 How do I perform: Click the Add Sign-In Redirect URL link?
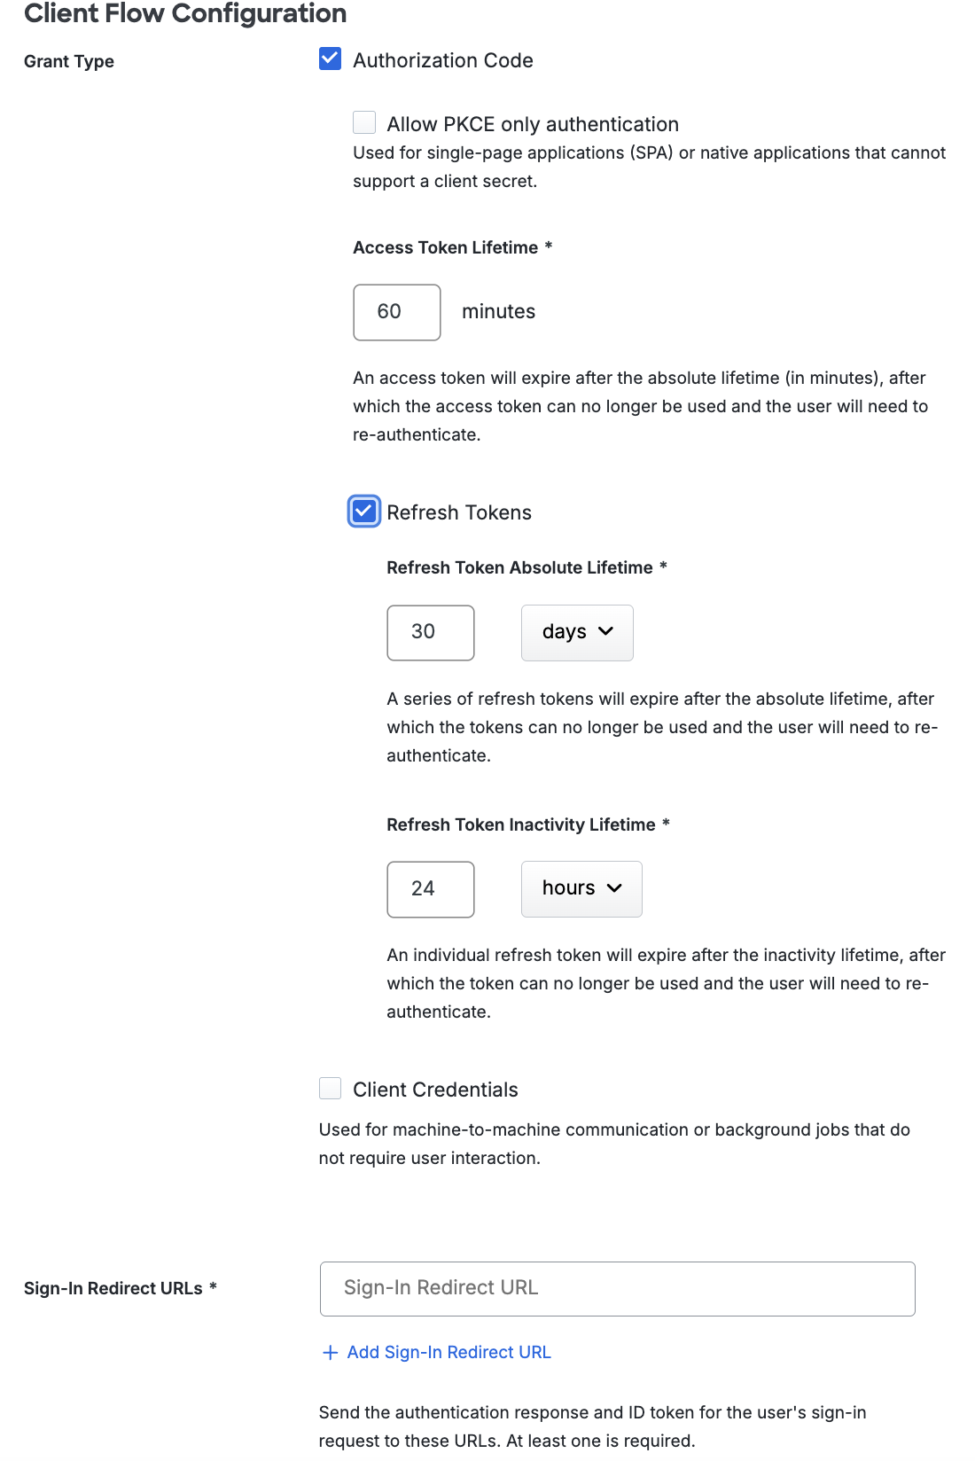tap(448, 1352)
